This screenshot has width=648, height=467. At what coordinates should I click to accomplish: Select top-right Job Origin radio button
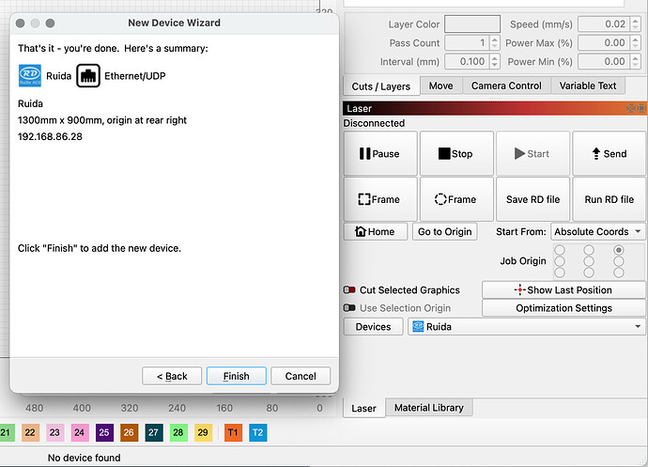point(619,250)
